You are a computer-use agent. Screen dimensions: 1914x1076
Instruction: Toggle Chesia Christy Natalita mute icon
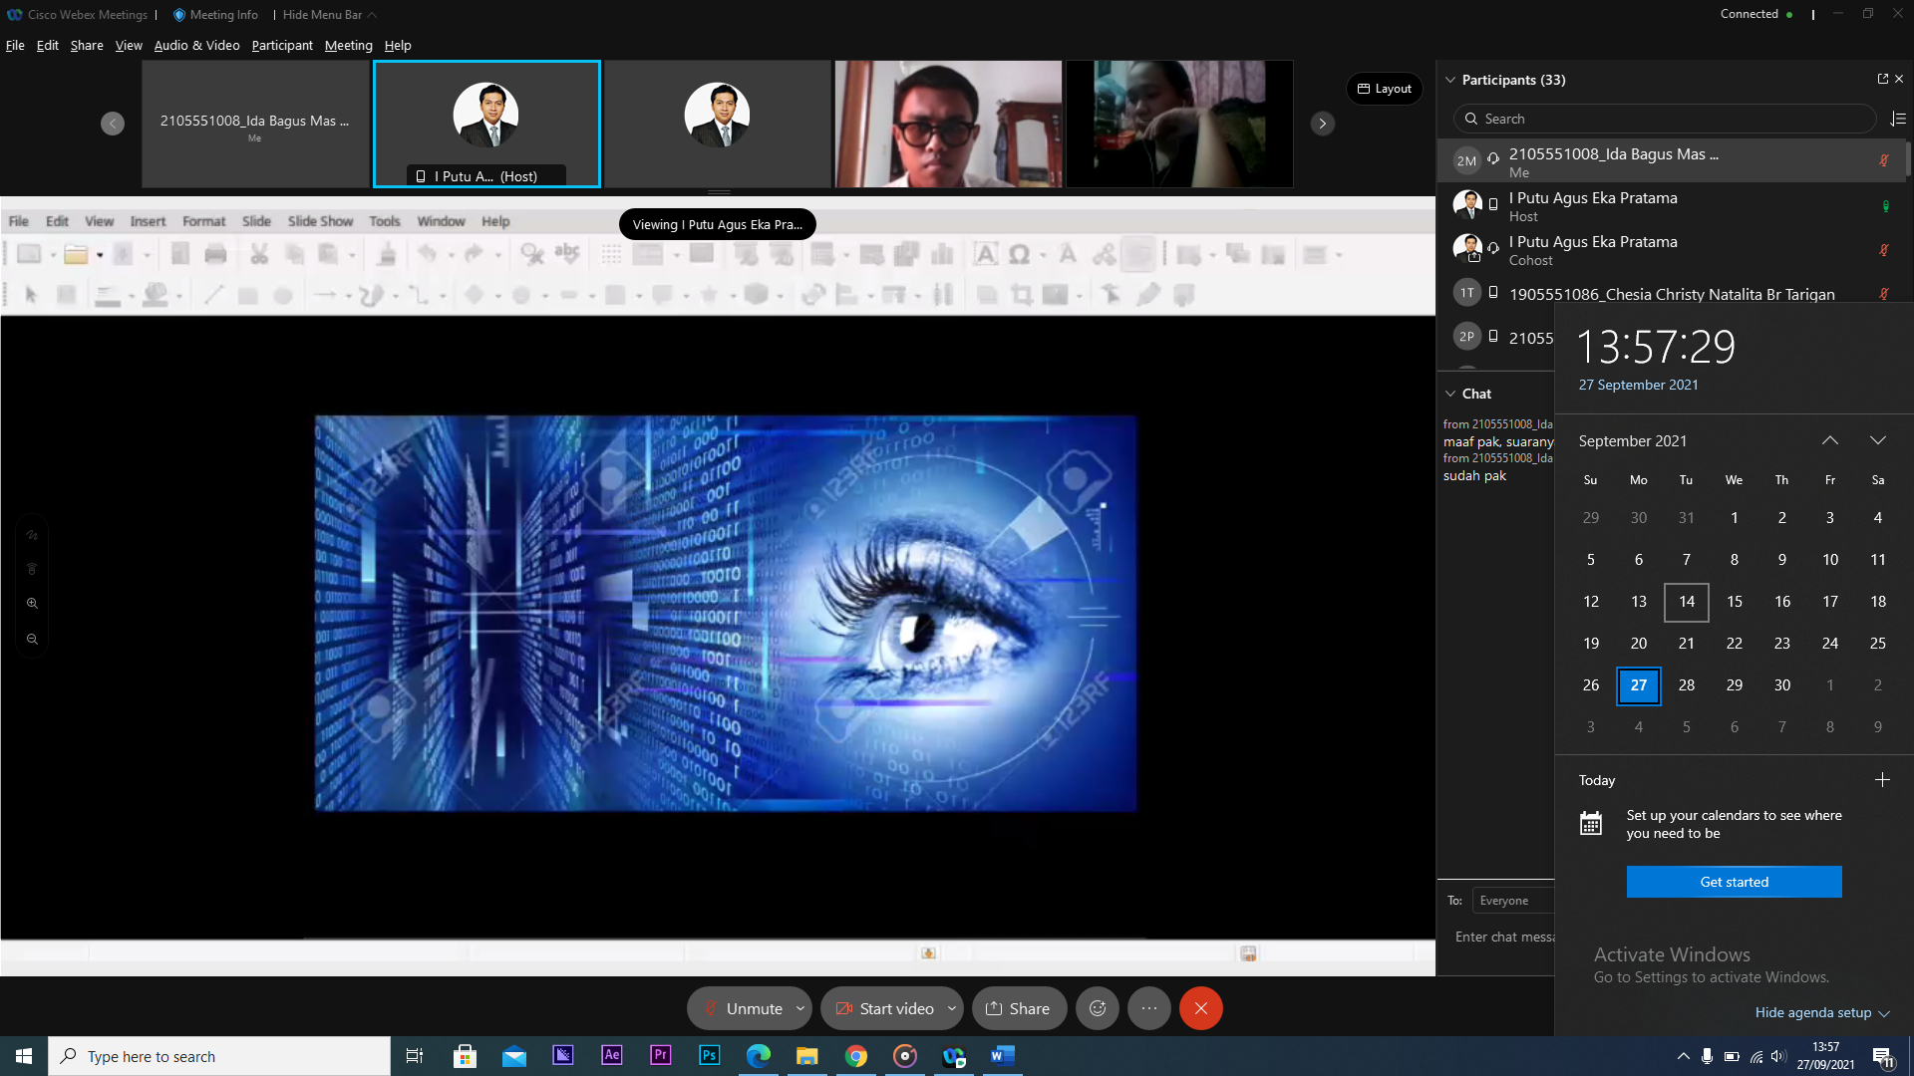click(x=1884, y=294)
